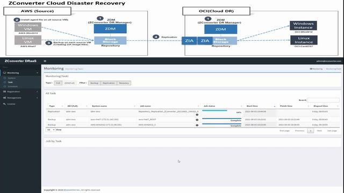This screenshot has width=344, height=193.
Task: Click the Job by Task panel heading
Action: [x=54, y=141]
